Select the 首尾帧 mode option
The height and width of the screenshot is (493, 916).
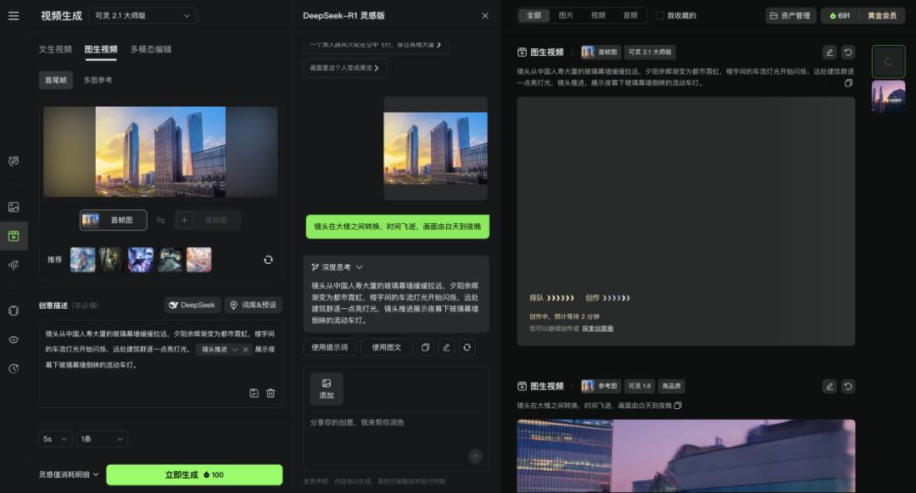tap(56, 80)
